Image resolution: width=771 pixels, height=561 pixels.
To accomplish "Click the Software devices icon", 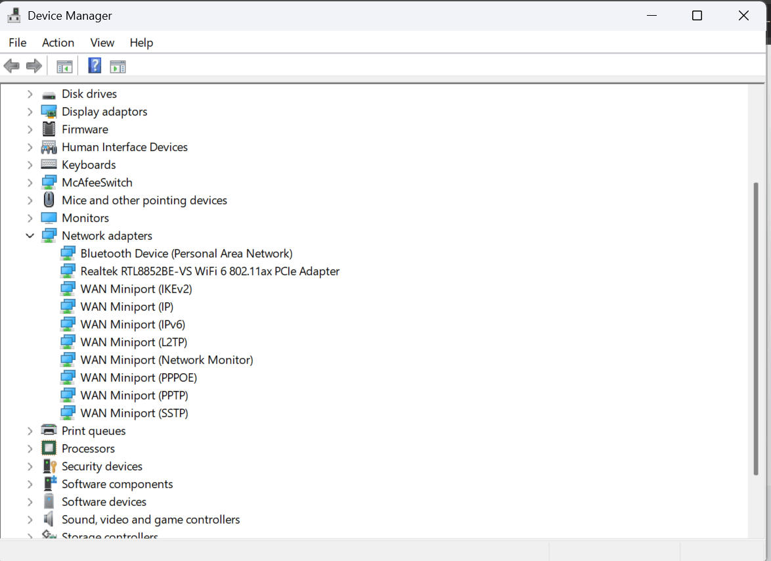I will point(49,501).
